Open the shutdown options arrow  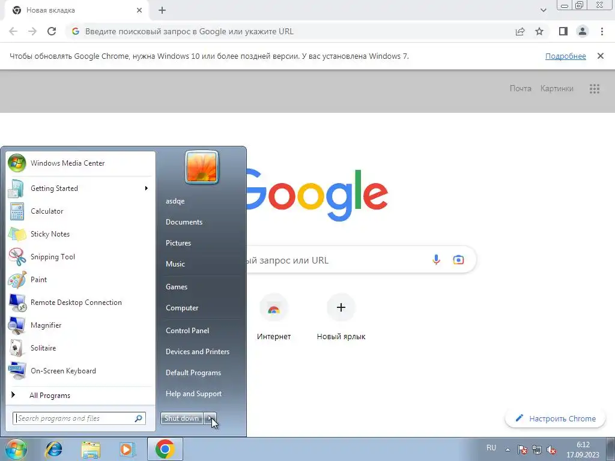(x=210, y=418)
